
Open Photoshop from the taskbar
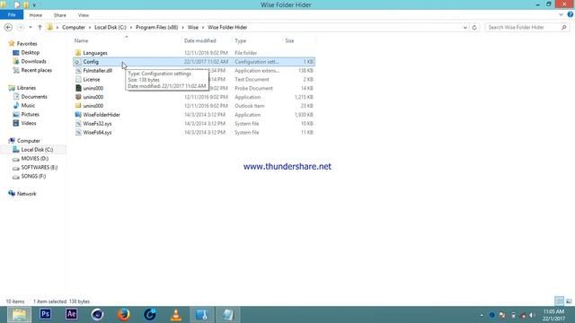coord(45,315)
